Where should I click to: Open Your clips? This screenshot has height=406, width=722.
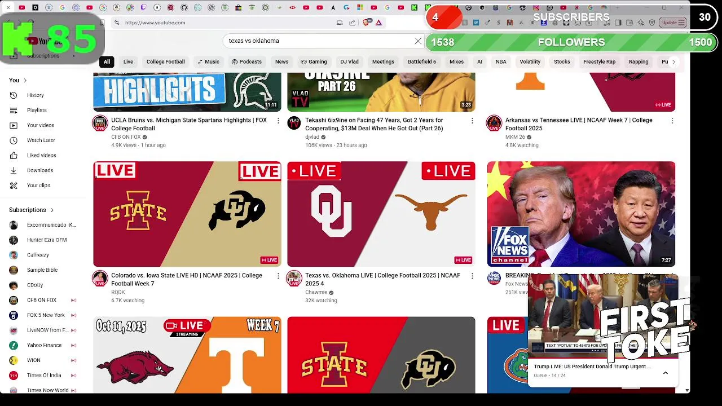click(x=38, y=185)
